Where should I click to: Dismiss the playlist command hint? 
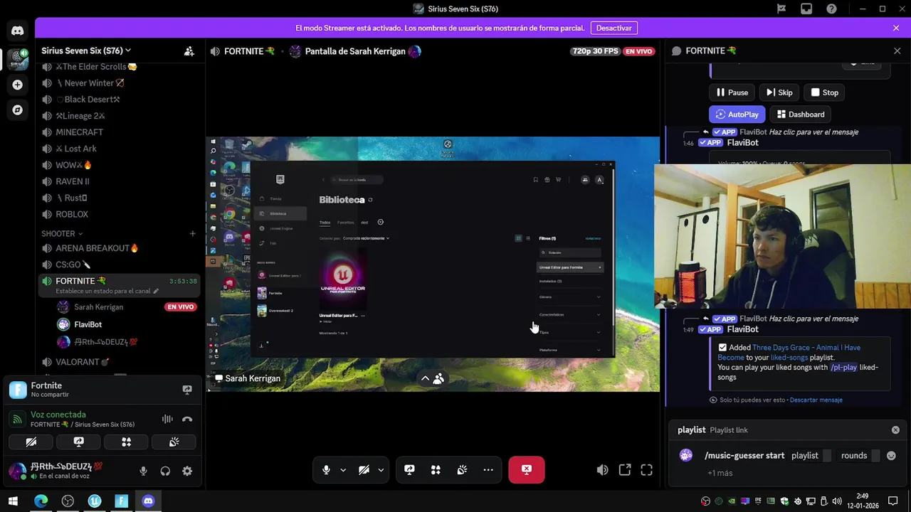point(895,430)
